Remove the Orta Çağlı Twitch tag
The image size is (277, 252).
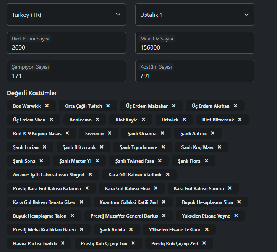pyautogui.click(x=108, y=106)
